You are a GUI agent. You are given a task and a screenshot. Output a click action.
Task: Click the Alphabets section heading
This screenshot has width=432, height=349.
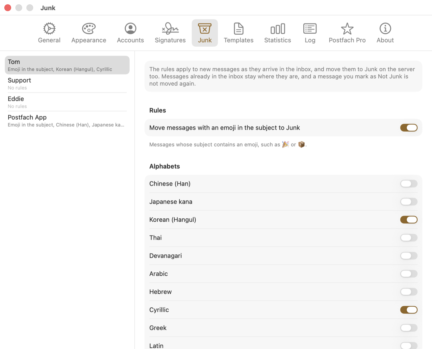point(164,166)
